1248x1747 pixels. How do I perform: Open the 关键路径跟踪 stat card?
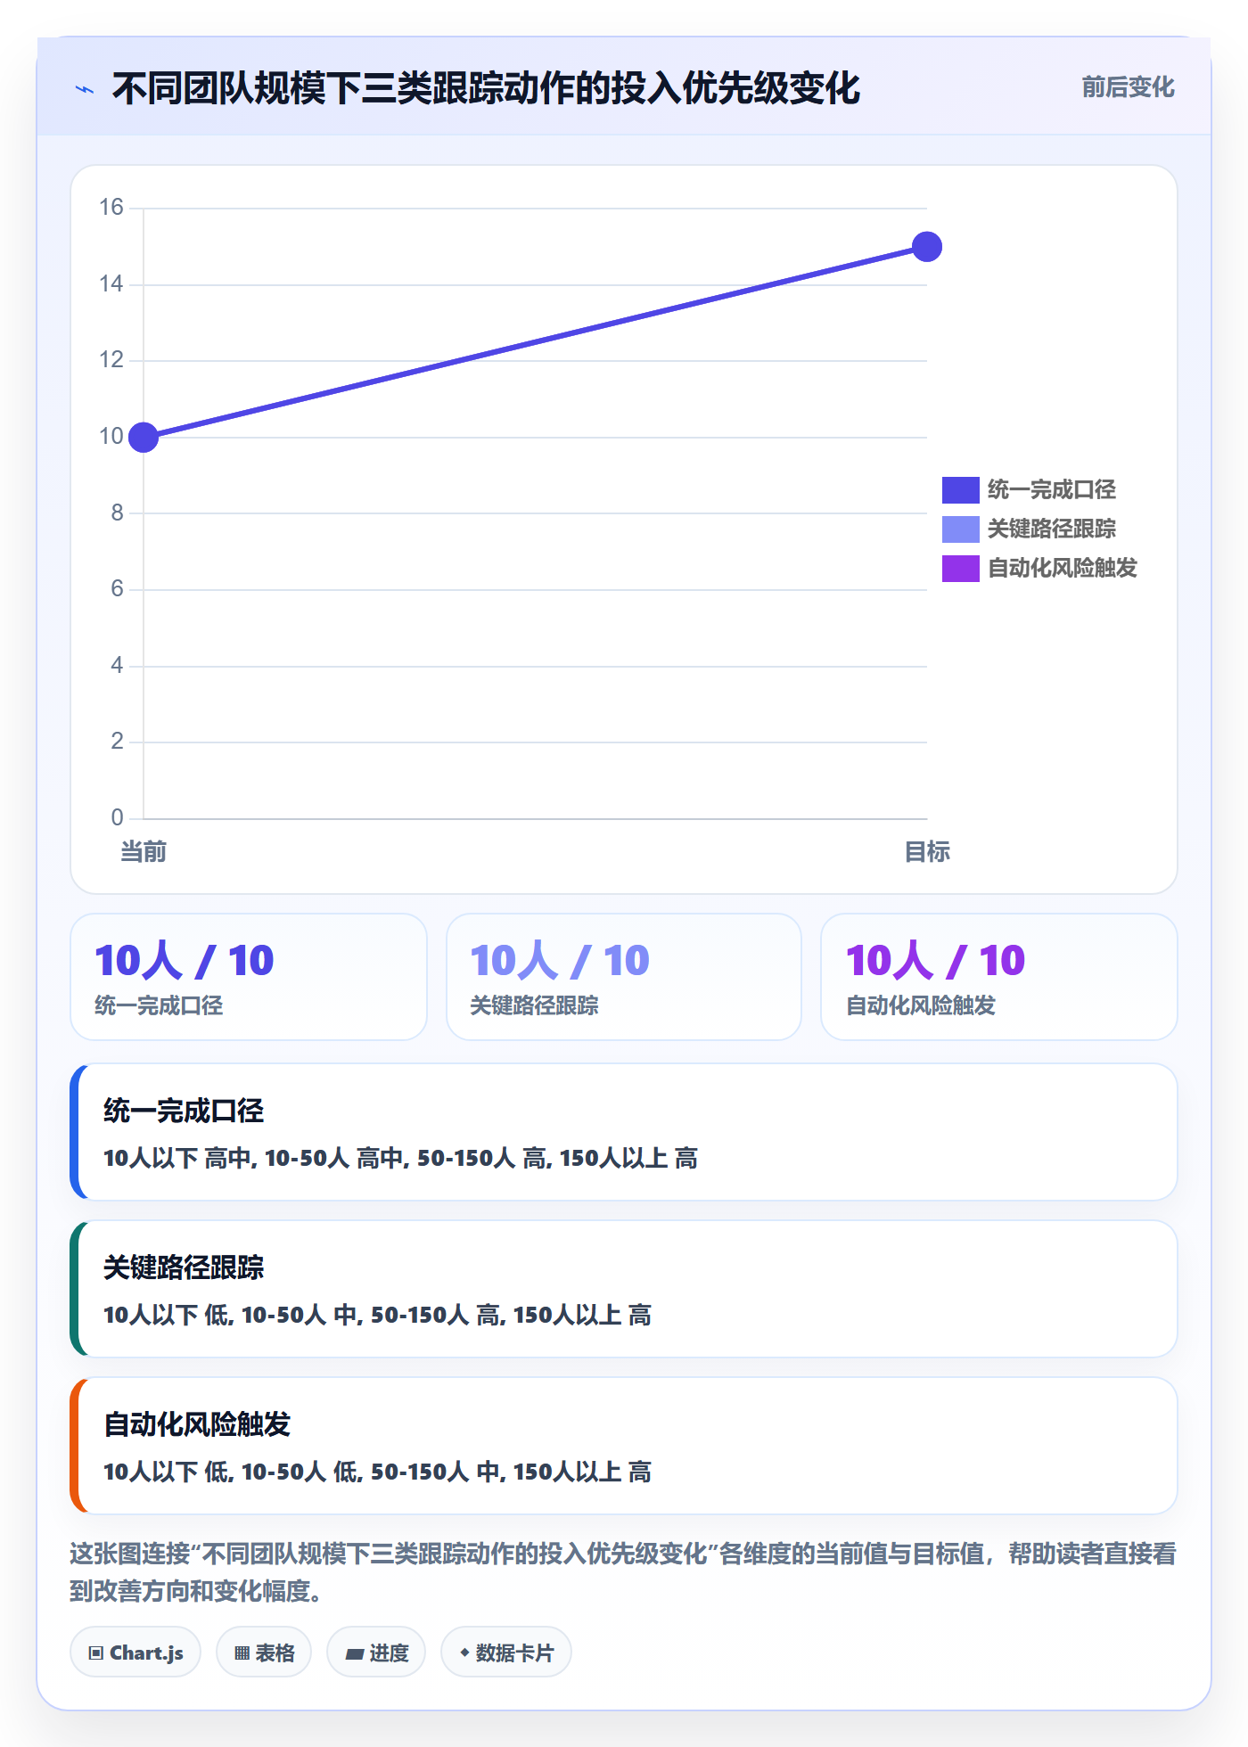point(624,977)
